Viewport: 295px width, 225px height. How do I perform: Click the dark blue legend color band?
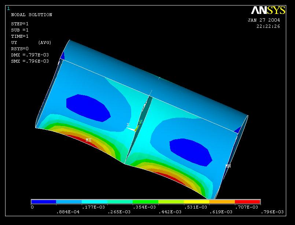tap(44, 202)
